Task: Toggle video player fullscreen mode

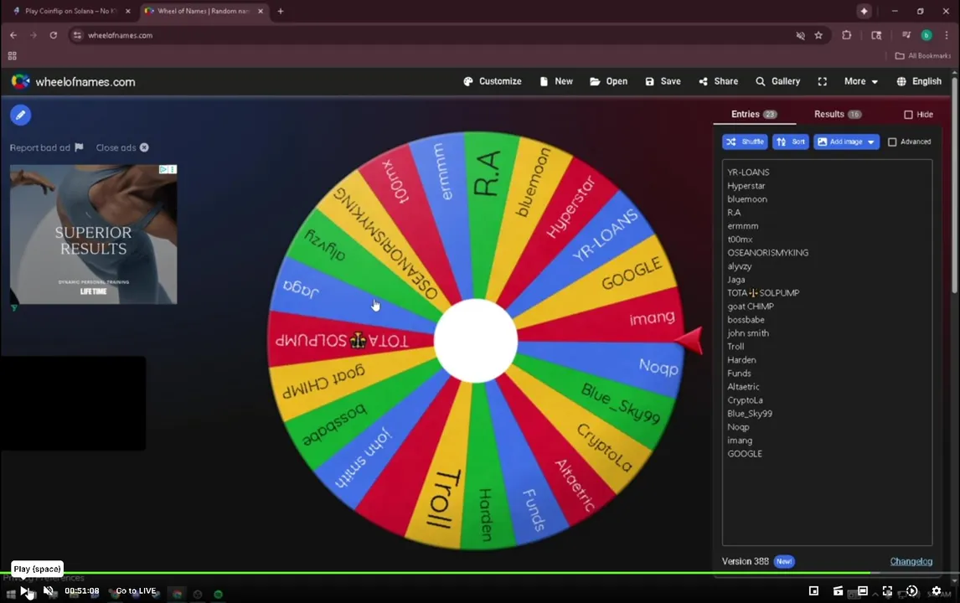Action: pyautogui.click(x=887, y=590)
